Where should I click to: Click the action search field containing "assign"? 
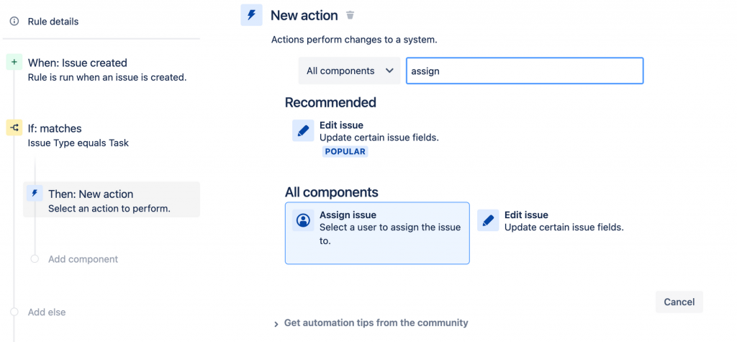pos(524,71)
